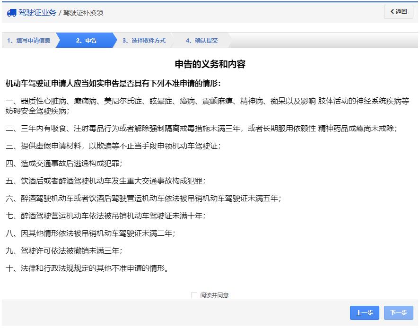The height and width of the screenshot is (328, 420).
Task: Click the arrow edge of step 4、确认提交
Action: coord(229,40)
